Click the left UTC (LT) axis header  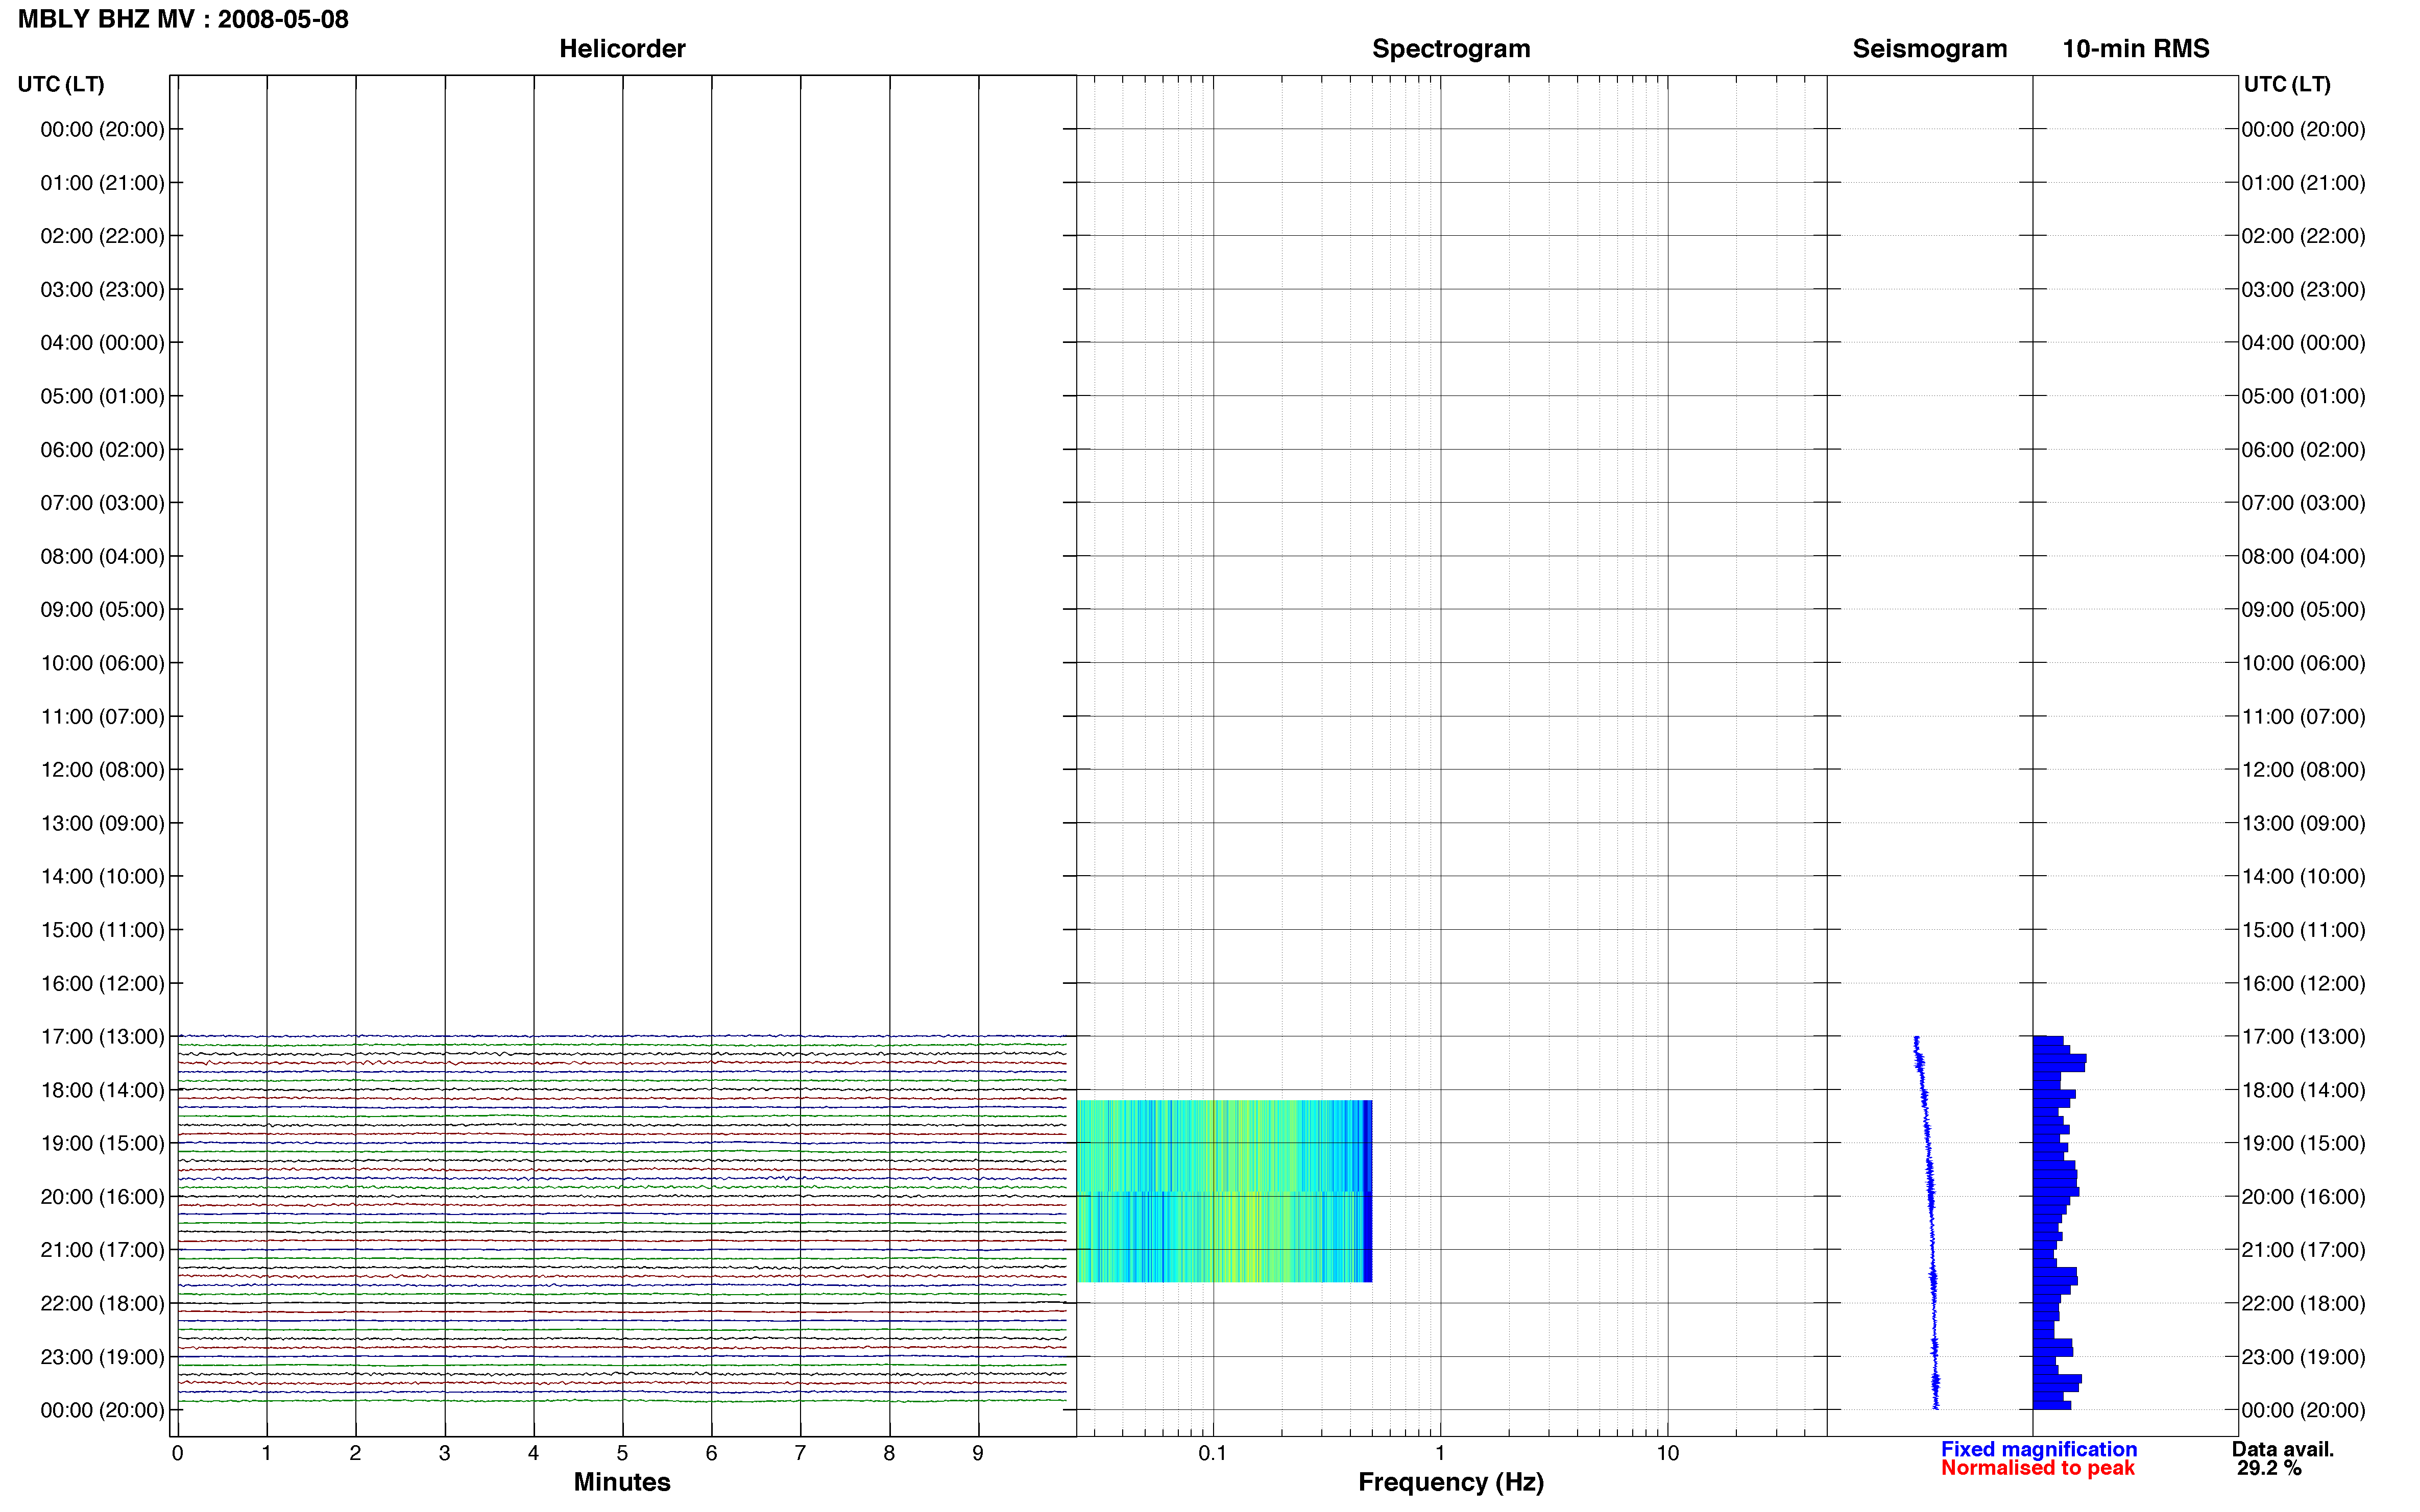point(61,84)
